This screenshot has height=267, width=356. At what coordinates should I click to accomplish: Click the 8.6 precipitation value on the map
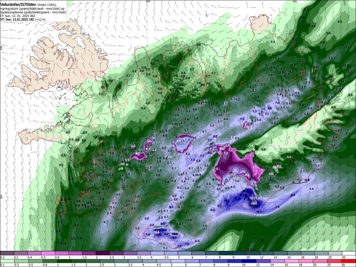click(x=269, y=108)
